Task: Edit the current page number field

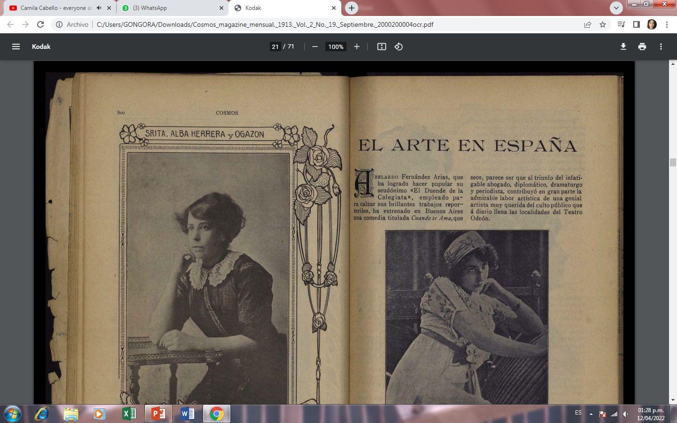Action: tap(275, 47)
